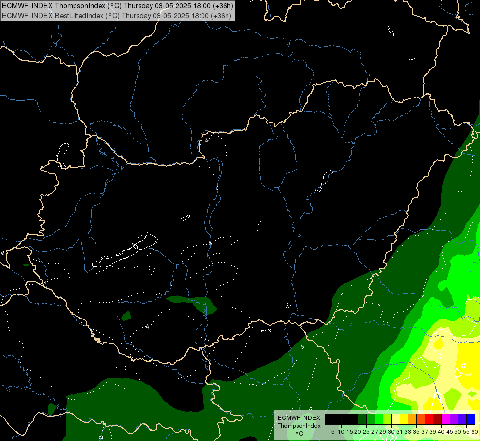Click the °C unit label in legend

click(300, 433)
